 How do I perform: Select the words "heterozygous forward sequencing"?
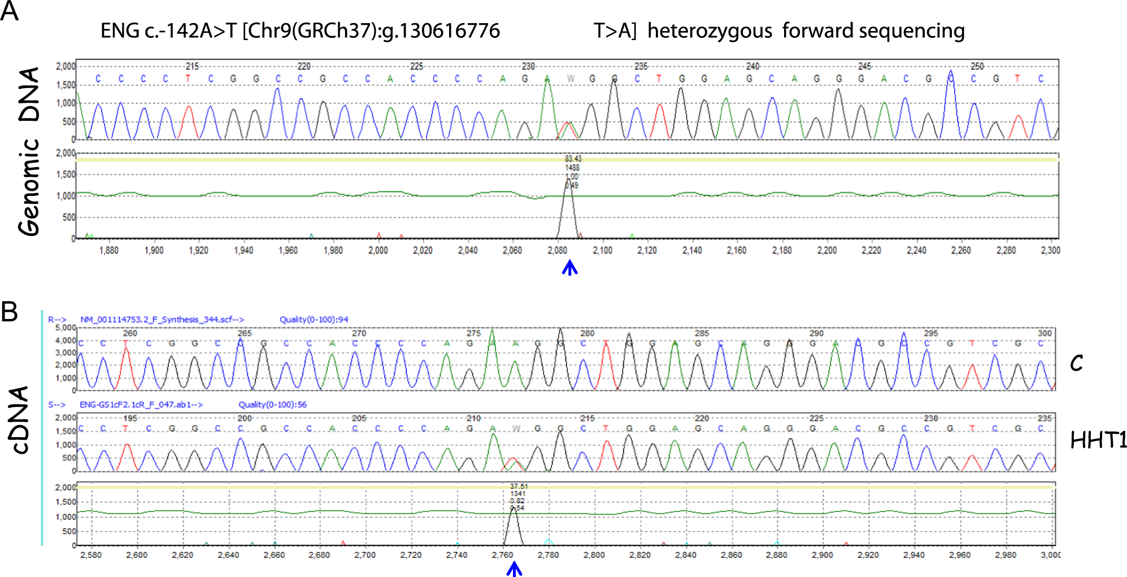pyautogui.click(x=806, y=31)
